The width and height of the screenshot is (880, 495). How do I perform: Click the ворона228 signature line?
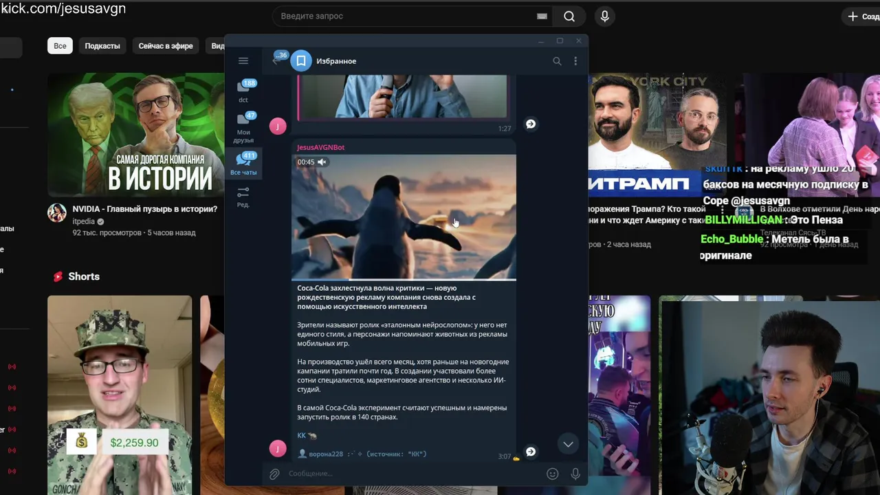pyautogui.click(x=362, y=454)
